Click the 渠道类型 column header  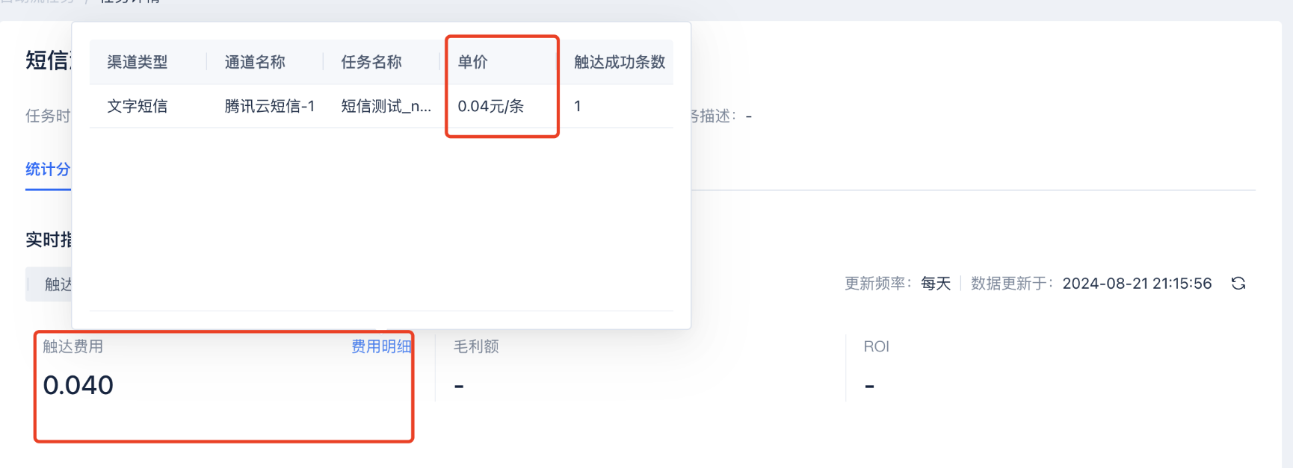pos(138,62)
